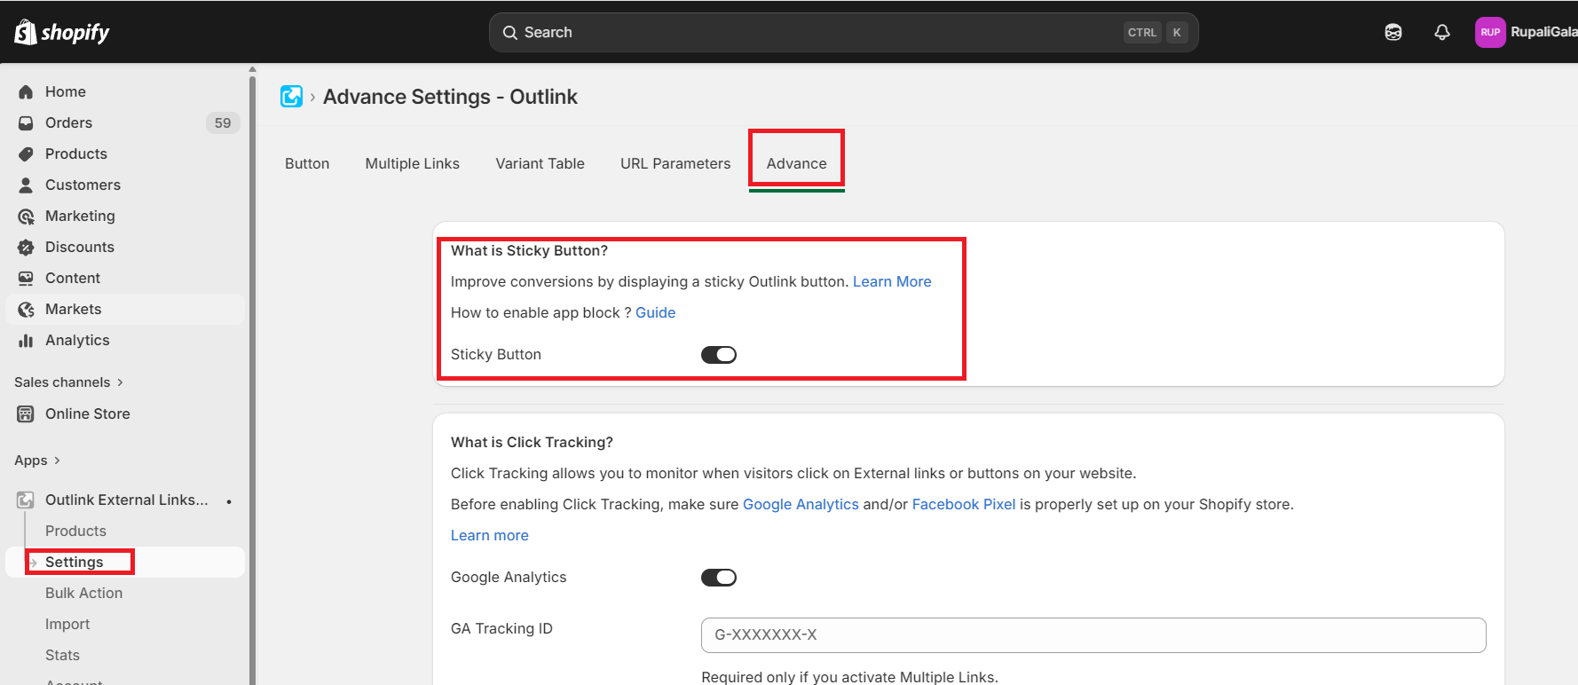Click the Home icon in sidebar

[x=26, y=91]
